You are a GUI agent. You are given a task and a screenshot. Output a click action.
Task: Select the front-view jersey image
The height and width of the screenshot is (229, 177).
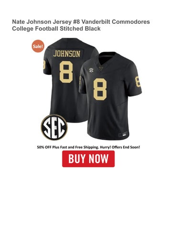pos(110,96)
